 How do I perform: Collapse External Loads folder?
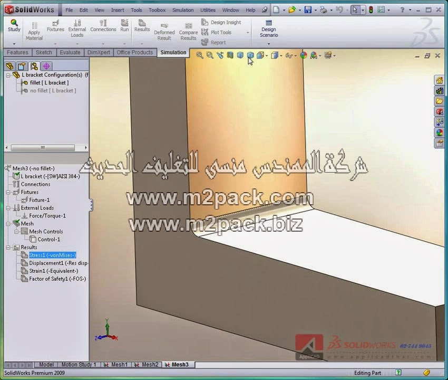[x=8, y=208]
